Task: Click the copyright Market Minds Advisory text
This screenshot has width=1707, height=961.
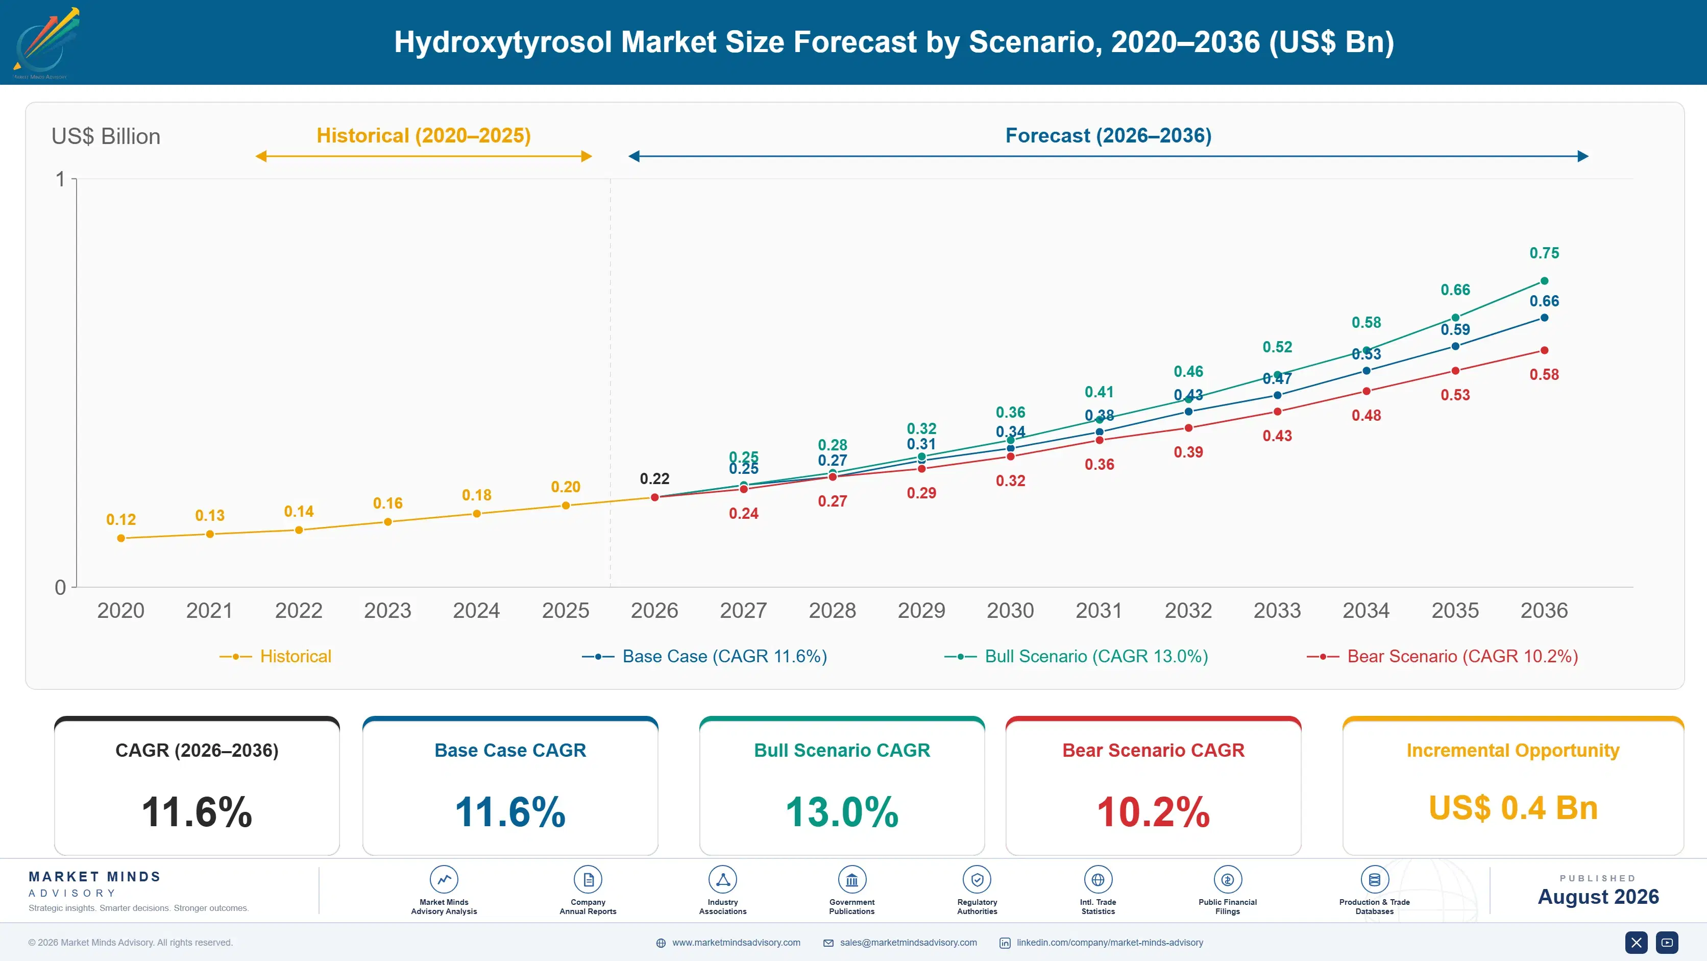Action: (x=131, y=943)
